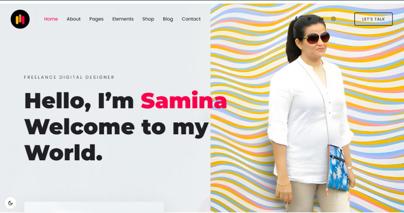The height and width of the screenshot is (213, 404).
Task: Click the LET'S TALK button
Action: (x=373, y=19)
